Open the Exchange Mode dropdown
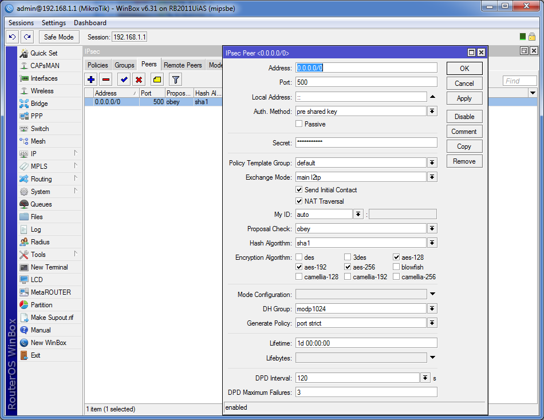The height and width of the screenshot is (420, 544). (x=432, y=177)
